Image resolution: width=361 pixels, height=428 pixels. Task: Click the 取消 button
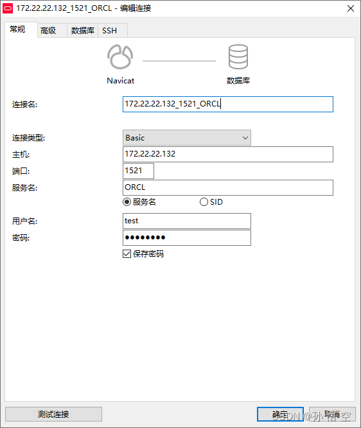(332, 414)
